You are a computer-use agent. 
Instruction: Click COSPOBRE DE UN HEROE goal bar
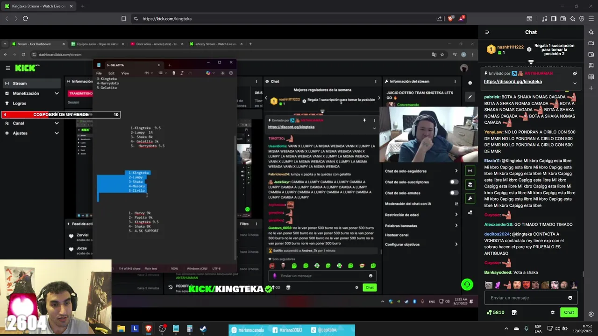point(61,114)
